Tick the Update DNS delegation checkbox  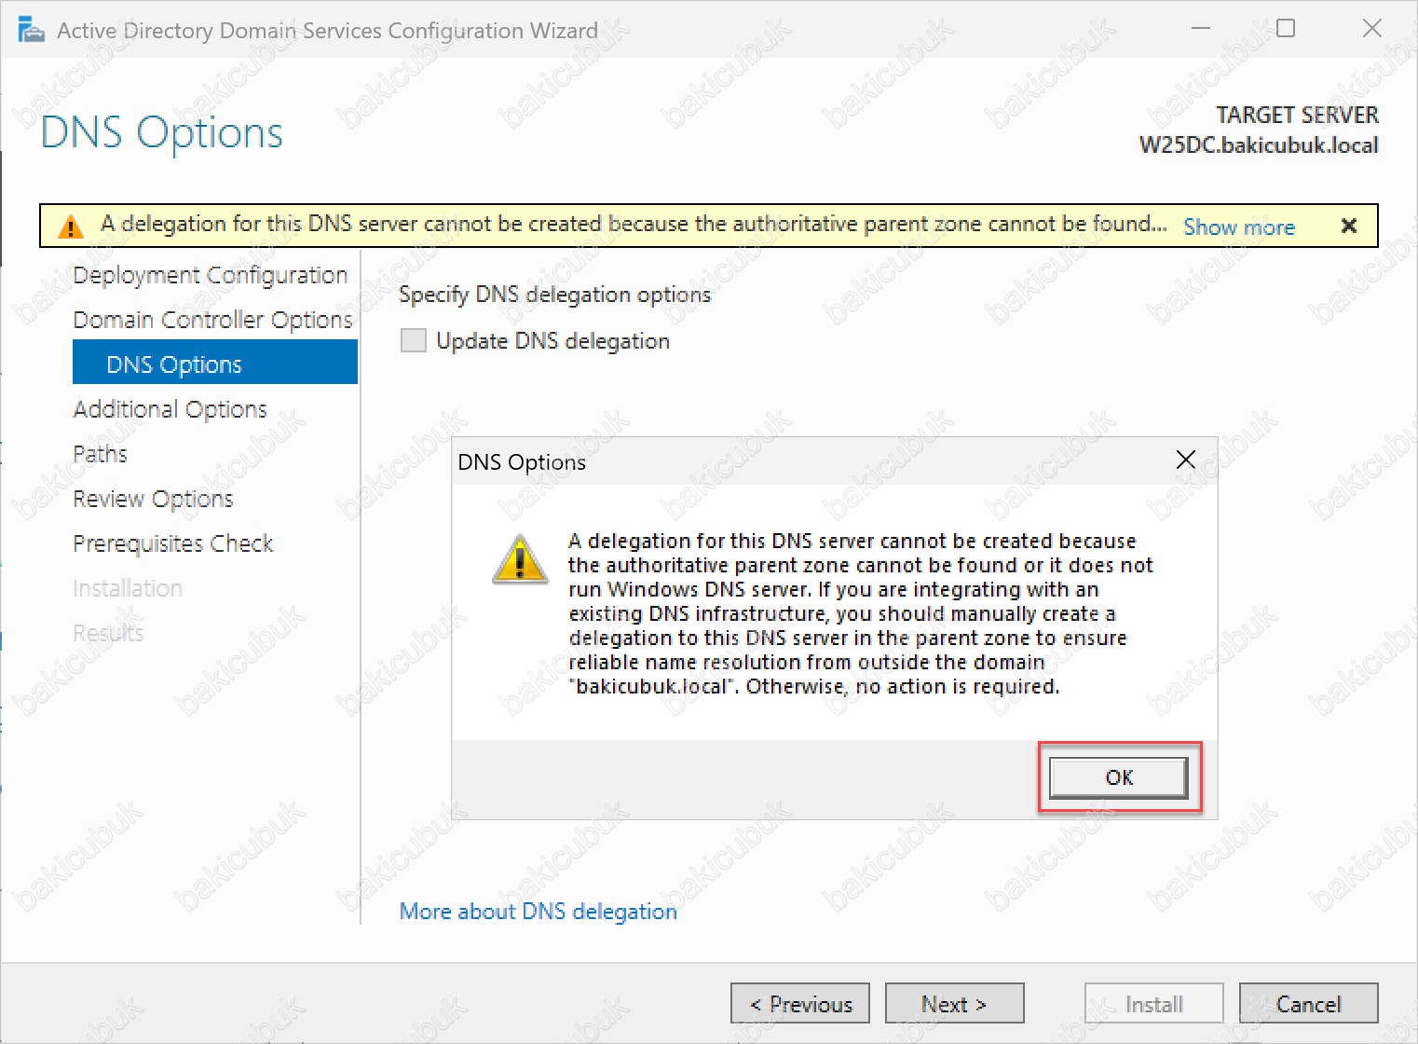point(413,340)
